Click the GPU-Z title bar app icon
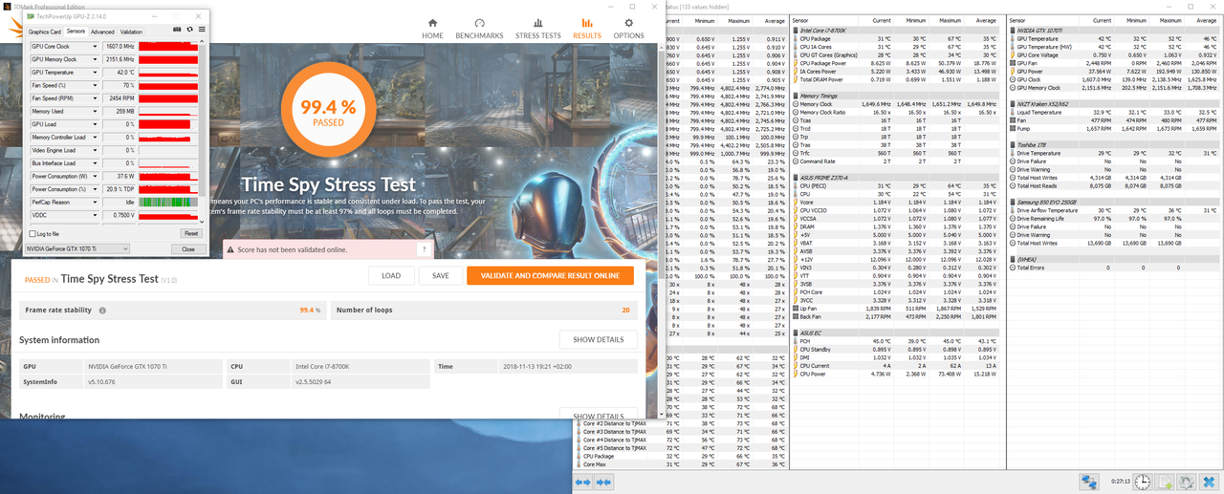Viewport: 1224px width, 494px height. [31, 16]
